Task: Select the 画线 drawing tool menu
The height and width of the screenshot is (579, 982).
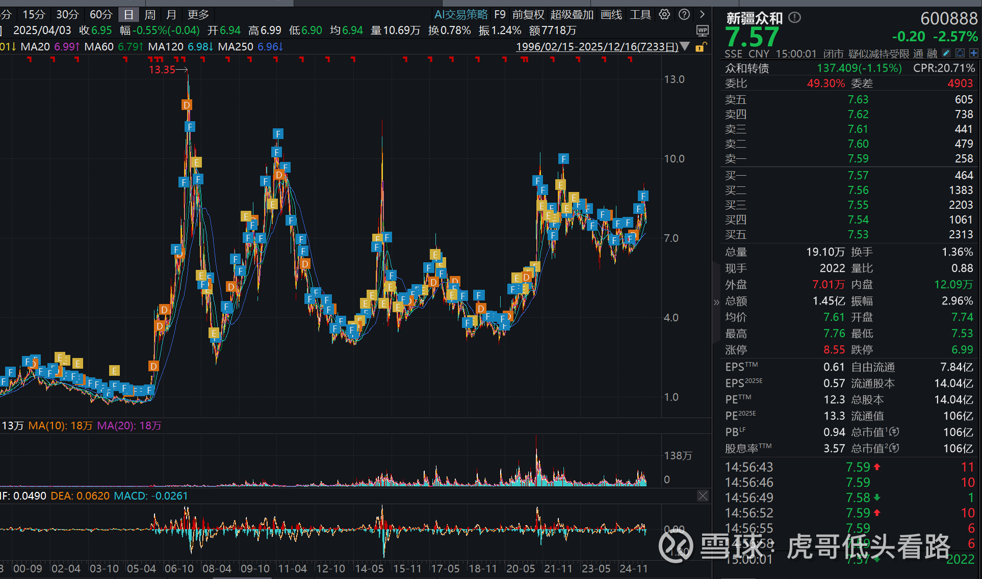Action: (611, 15)
